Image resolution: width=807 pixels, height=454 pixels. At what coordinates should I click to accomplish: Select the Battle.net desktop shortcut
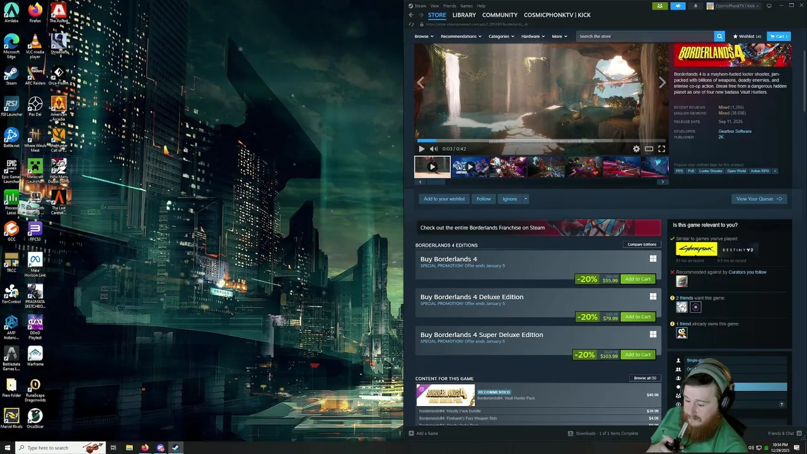coord(11,137)
